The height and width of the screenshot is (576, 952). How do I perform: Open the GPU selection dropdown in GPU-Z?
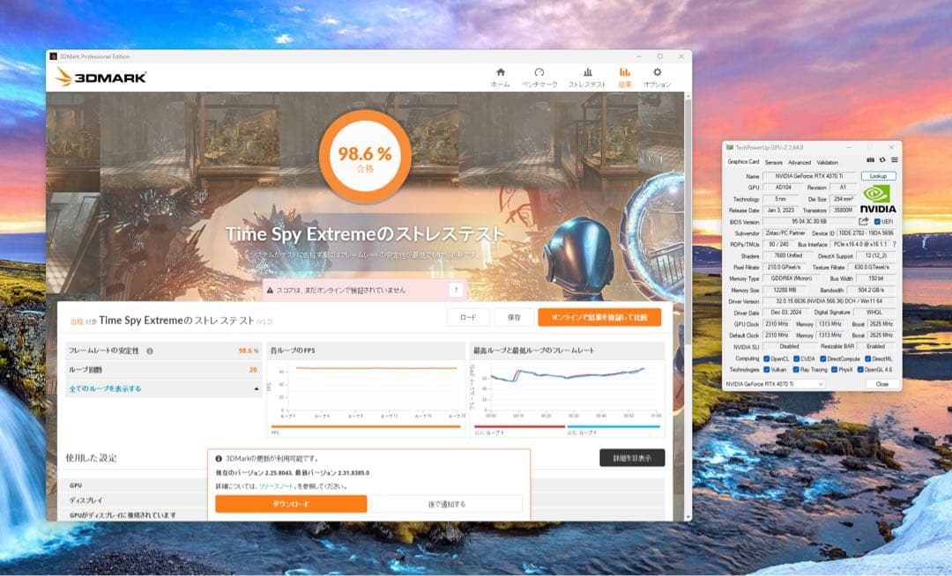point(774,384)
